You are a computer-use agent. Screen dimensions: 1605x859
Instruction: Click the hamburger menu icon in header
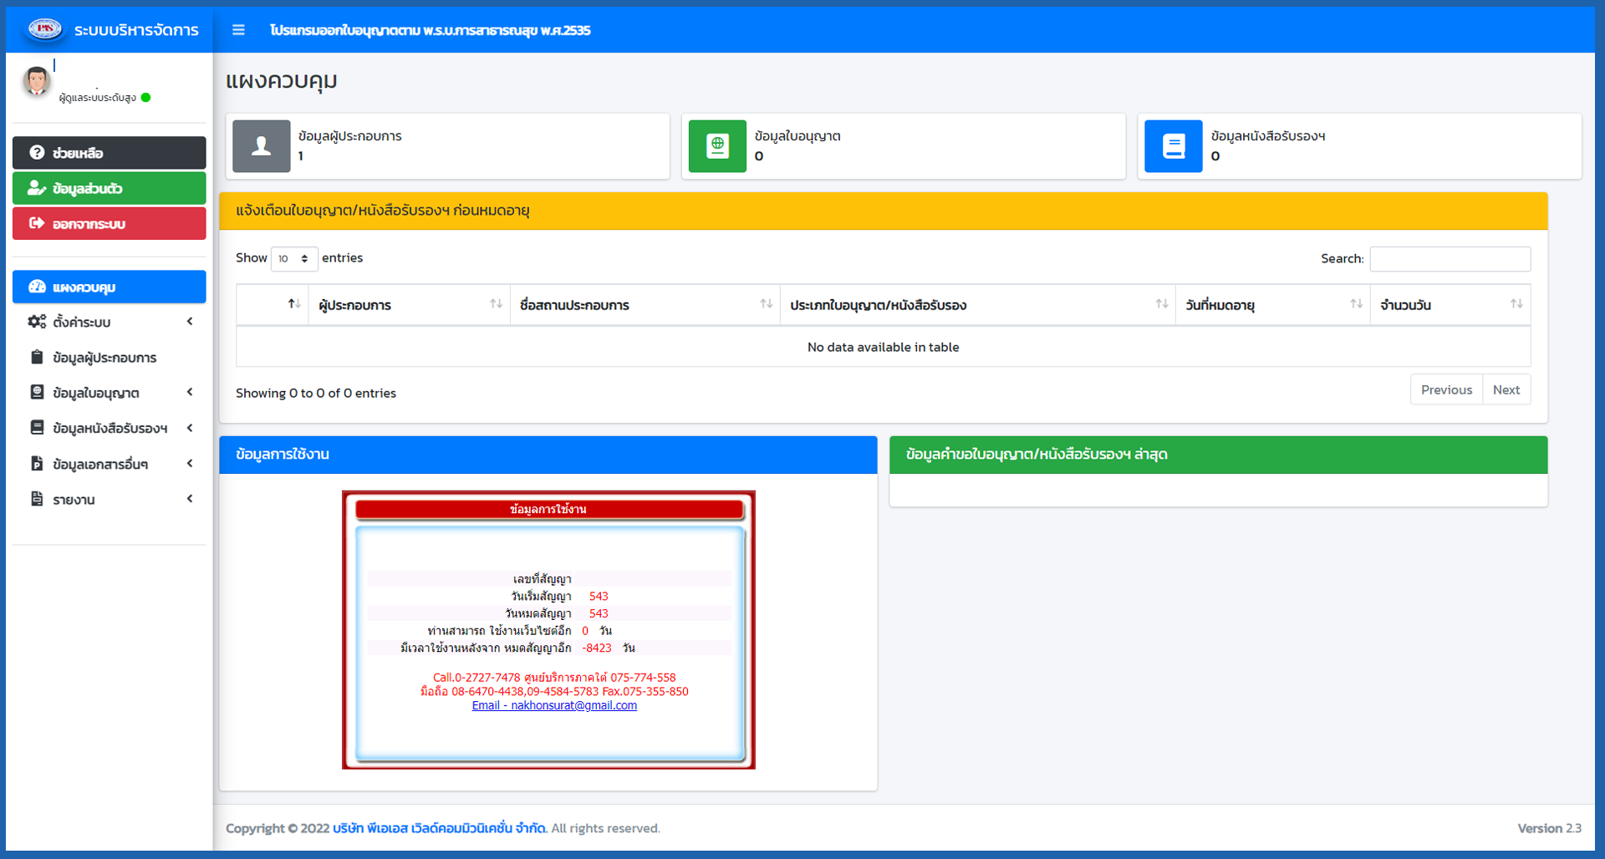(x=238, y=30)
